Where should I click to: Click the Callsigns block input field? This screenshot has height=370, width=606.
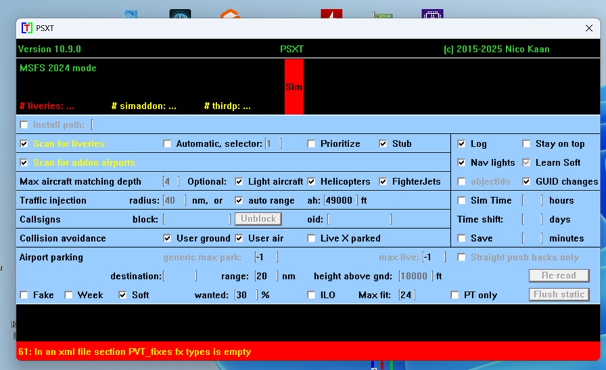click(x=197, y=219)
